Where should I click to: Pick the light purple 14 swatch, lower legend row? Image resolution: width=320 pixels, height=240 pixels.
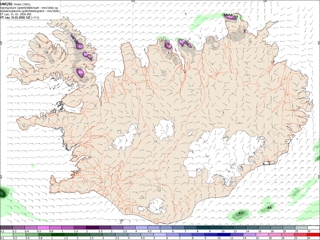[249, 234]
